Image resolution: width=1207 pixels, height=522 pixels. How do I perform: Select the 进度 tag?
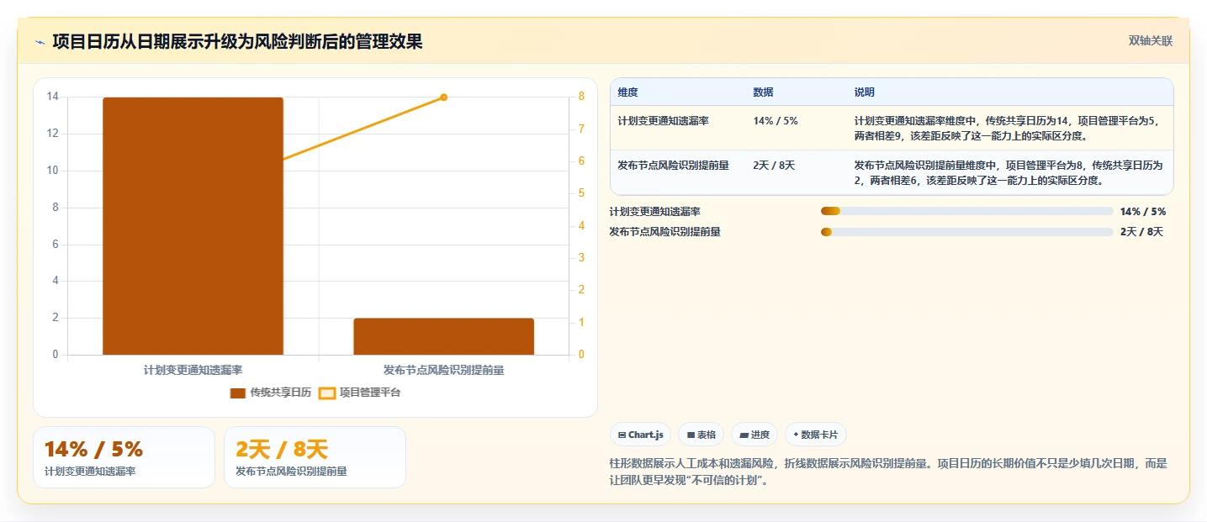pos(754,435)
